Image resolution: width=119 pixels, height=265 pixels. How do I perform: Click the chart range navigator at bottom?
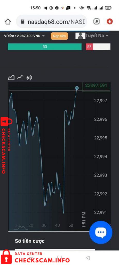pos(21,227)
